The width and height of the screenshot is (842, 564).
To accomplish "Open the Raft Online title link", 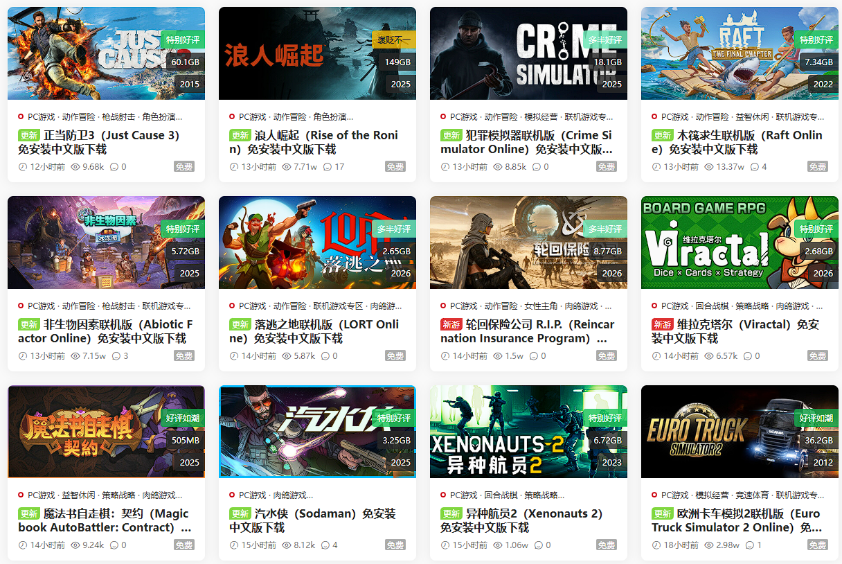I will pyautogui.click(x=737, y=142).
